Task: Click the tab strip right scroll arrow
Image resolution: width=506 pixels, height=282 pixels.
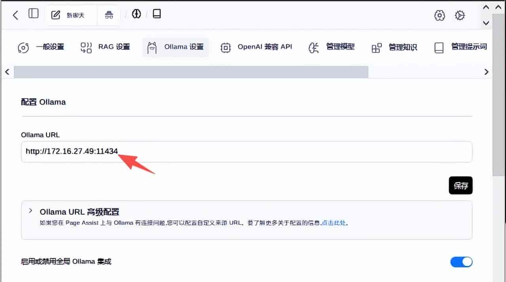Action: [486, 72]
